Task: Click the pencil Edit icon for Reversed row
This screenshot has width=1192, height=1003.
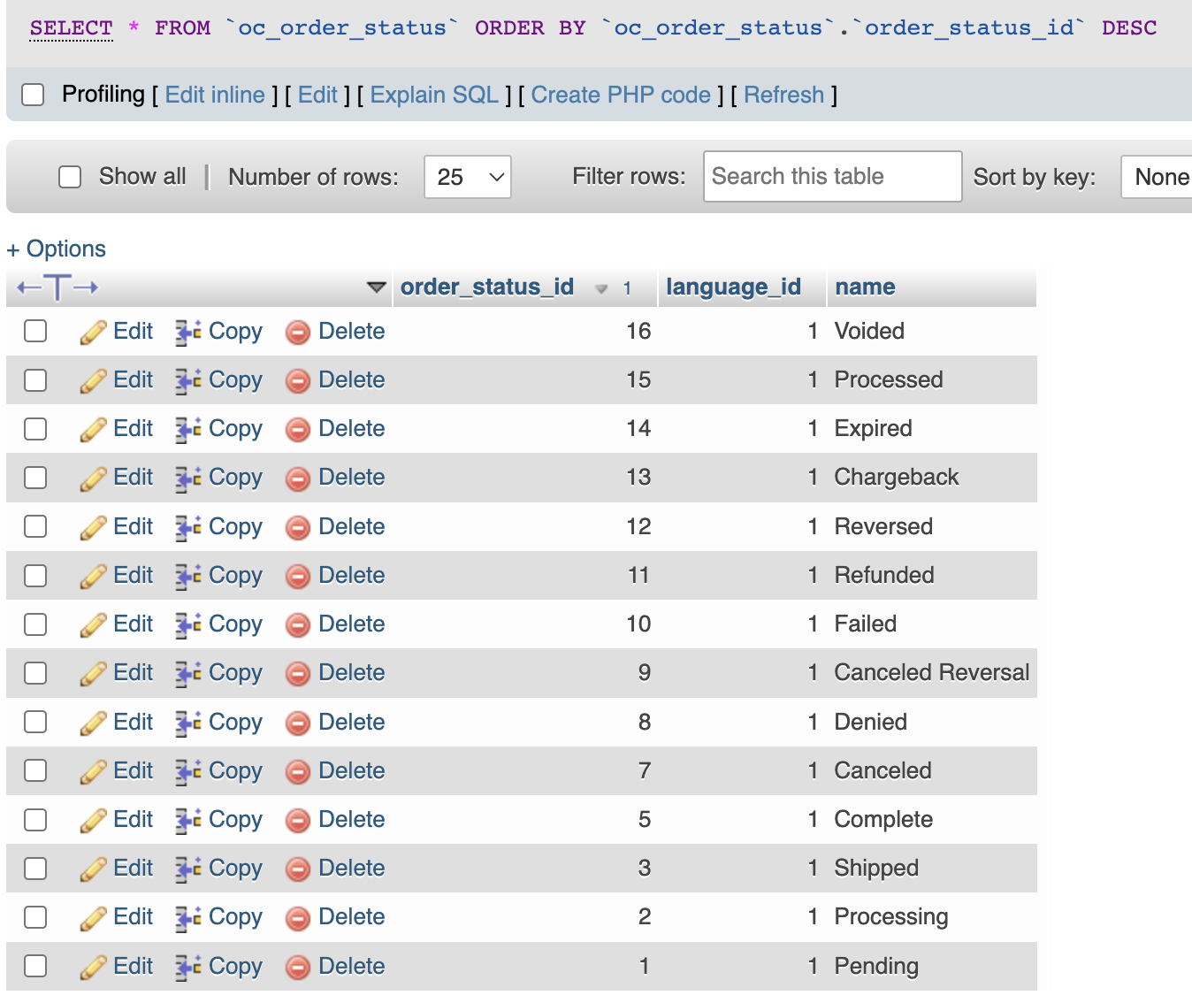Action: coord(93,528)
